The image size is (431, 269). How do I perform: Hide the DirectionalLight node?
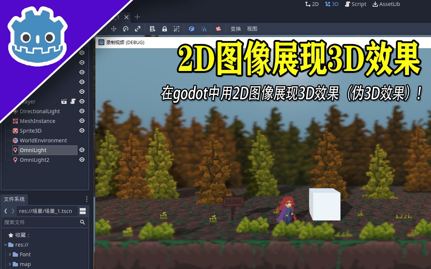click(82, 111)
